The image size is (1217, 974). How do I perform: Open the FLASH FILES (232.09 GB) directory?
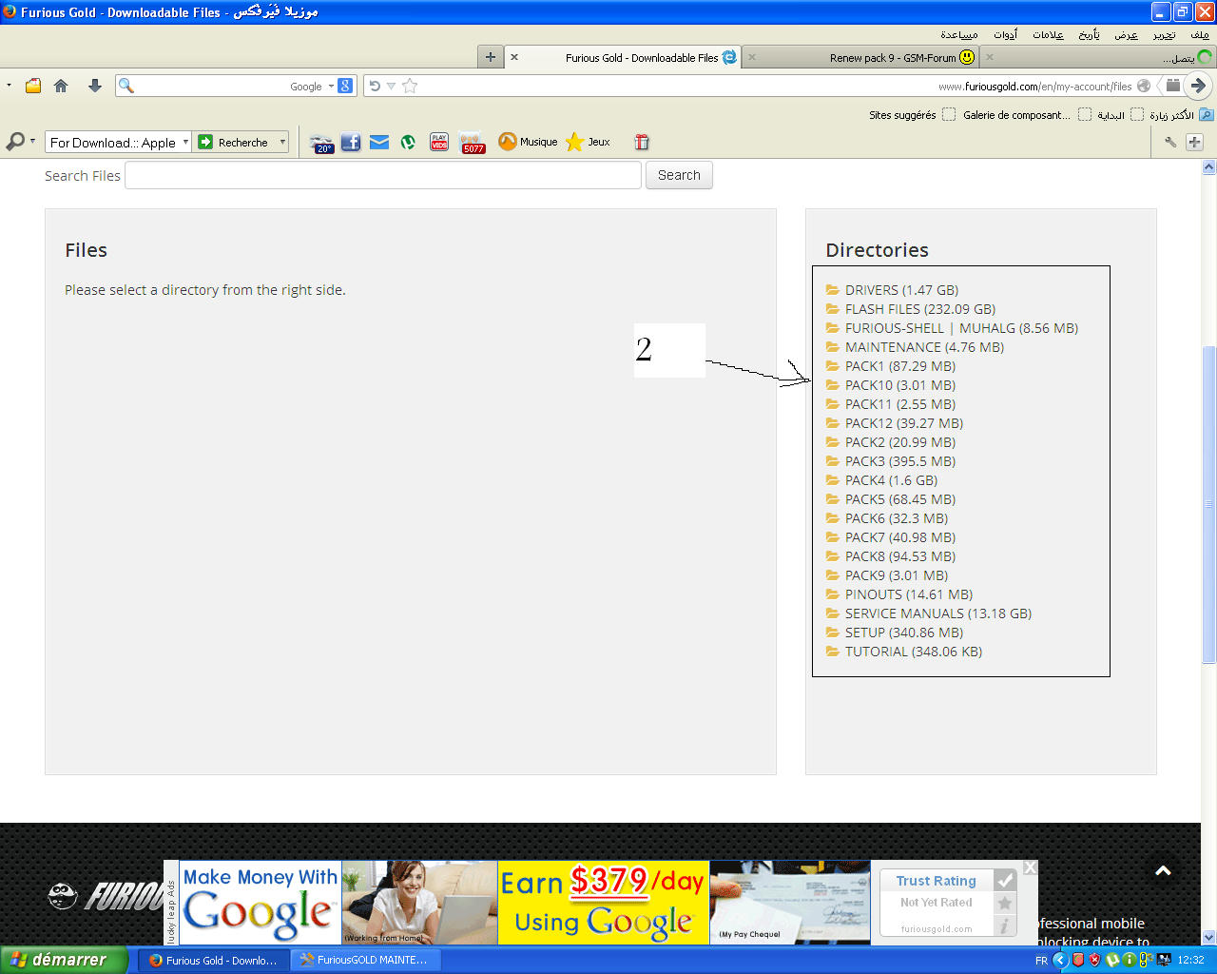(x=911, y=309)
